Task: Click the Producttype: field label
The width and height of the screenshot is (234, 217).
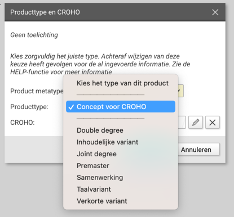Action: [29, 107]
